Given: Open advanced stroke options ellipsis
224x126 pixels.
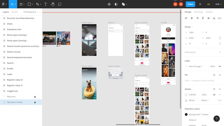Looking at the screenshot, I should [220, 100].
